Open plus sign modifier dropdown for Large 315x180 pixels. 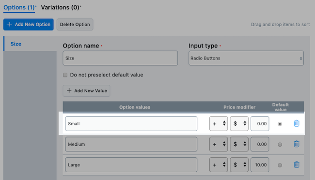click(x=219, y=165)
